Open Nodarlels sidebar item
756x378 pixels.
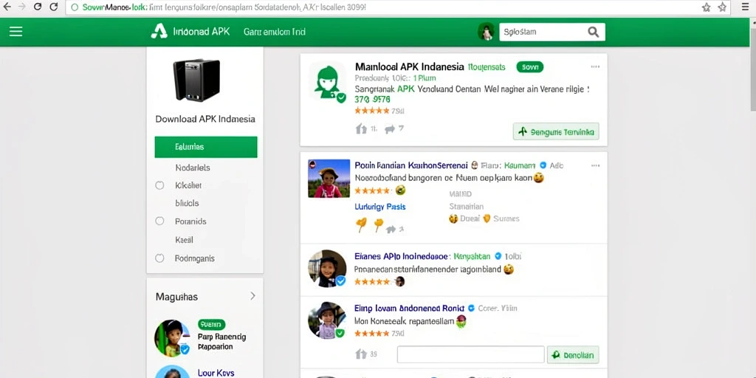(x=193, y=168)
